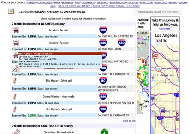Select SAN FRANCISCO county link
Image resolution: width=189 pixels, height=134 pixels.
[x=118, y=3]
